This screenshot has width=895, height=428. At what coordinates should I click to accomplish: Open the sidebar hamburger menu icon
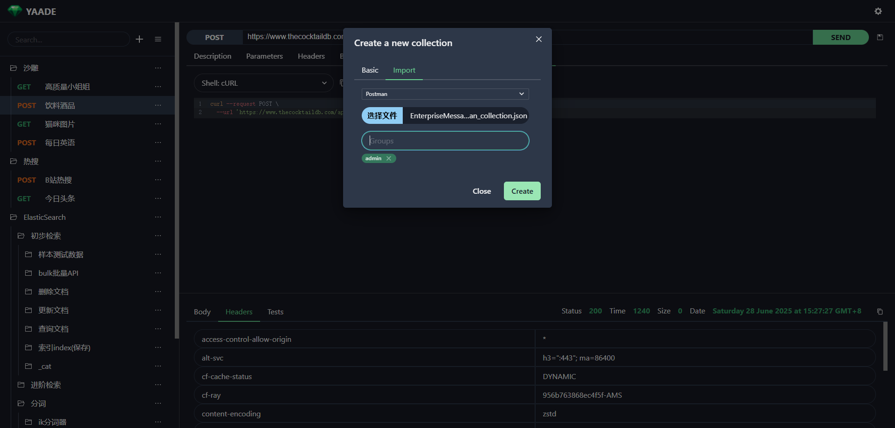(158, 40)
